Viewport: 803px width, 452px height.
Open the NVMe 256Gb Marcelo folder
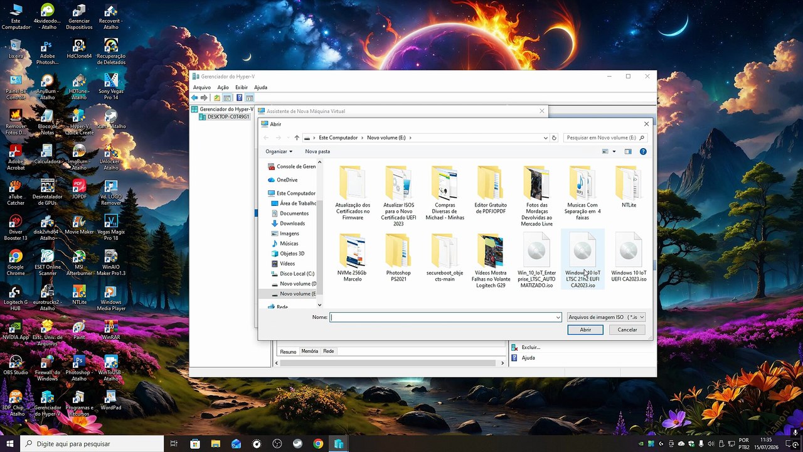[353, 257]
